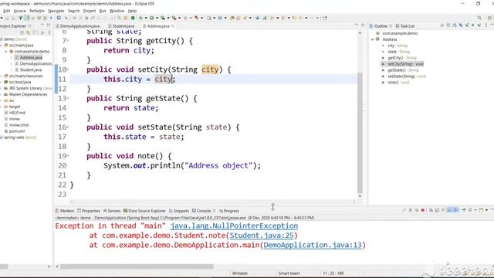Click the search magnifier icon at top right
494x278 pixels.
(479, 18)
